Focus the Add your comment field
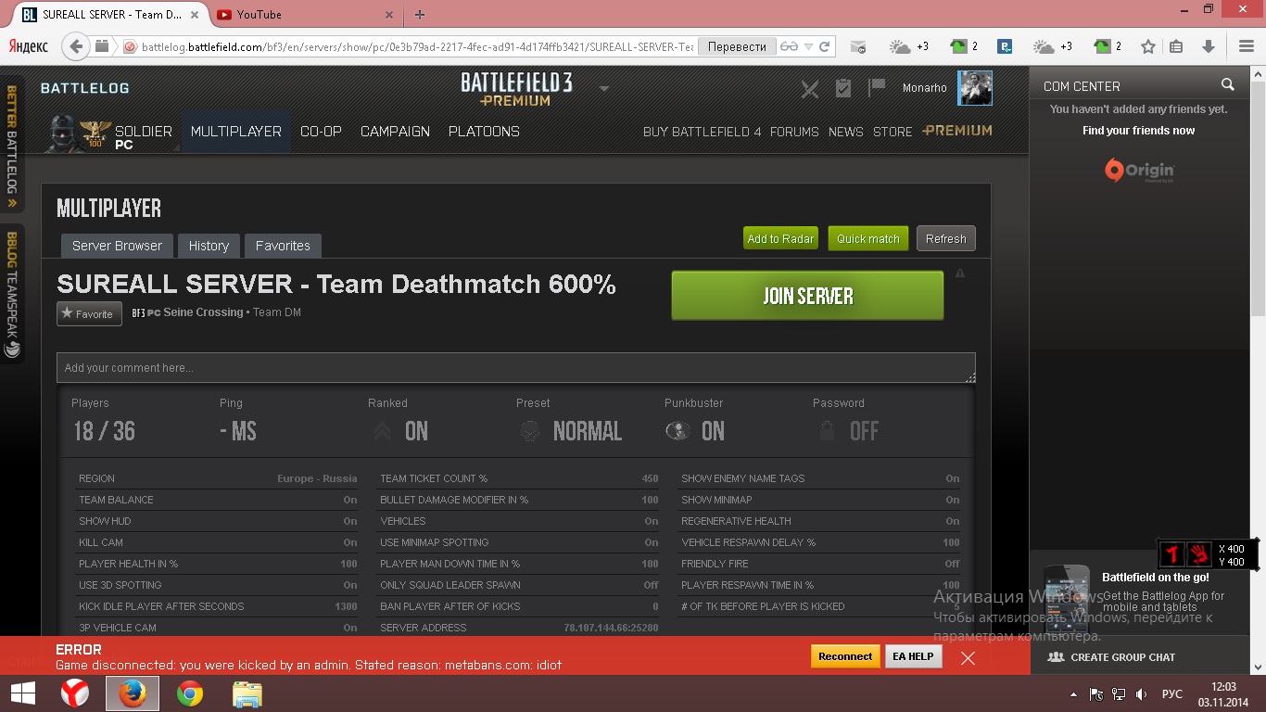 click(x=516, y=368)
